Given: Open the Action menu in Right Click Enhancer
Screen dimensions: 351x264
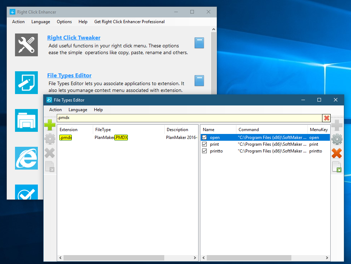Looking at the screenshot, I should tap(18, 22).
